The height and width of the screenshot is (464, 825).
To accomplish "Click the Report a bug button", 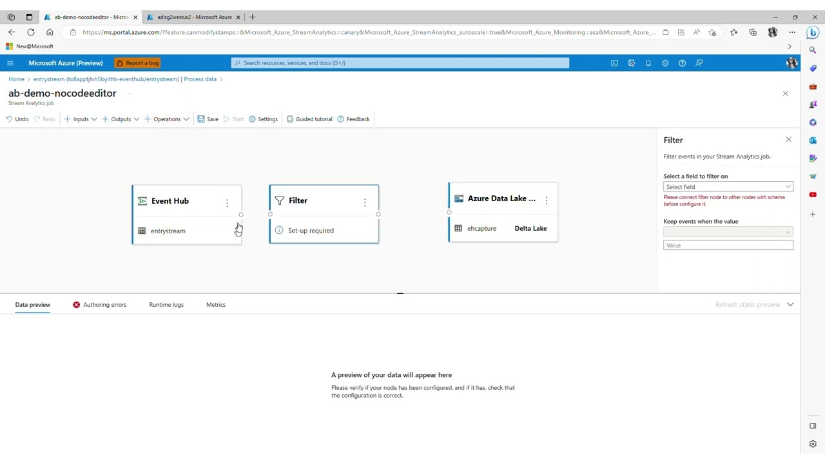I will pos(138,63).
